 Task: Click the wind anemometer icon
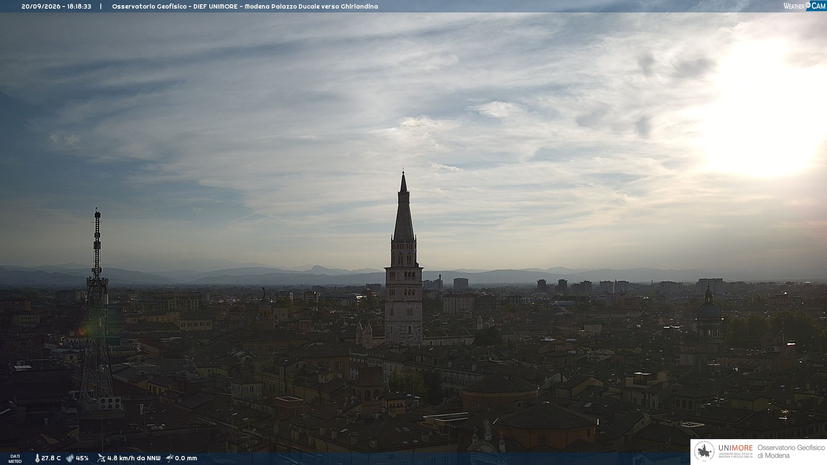101,458
